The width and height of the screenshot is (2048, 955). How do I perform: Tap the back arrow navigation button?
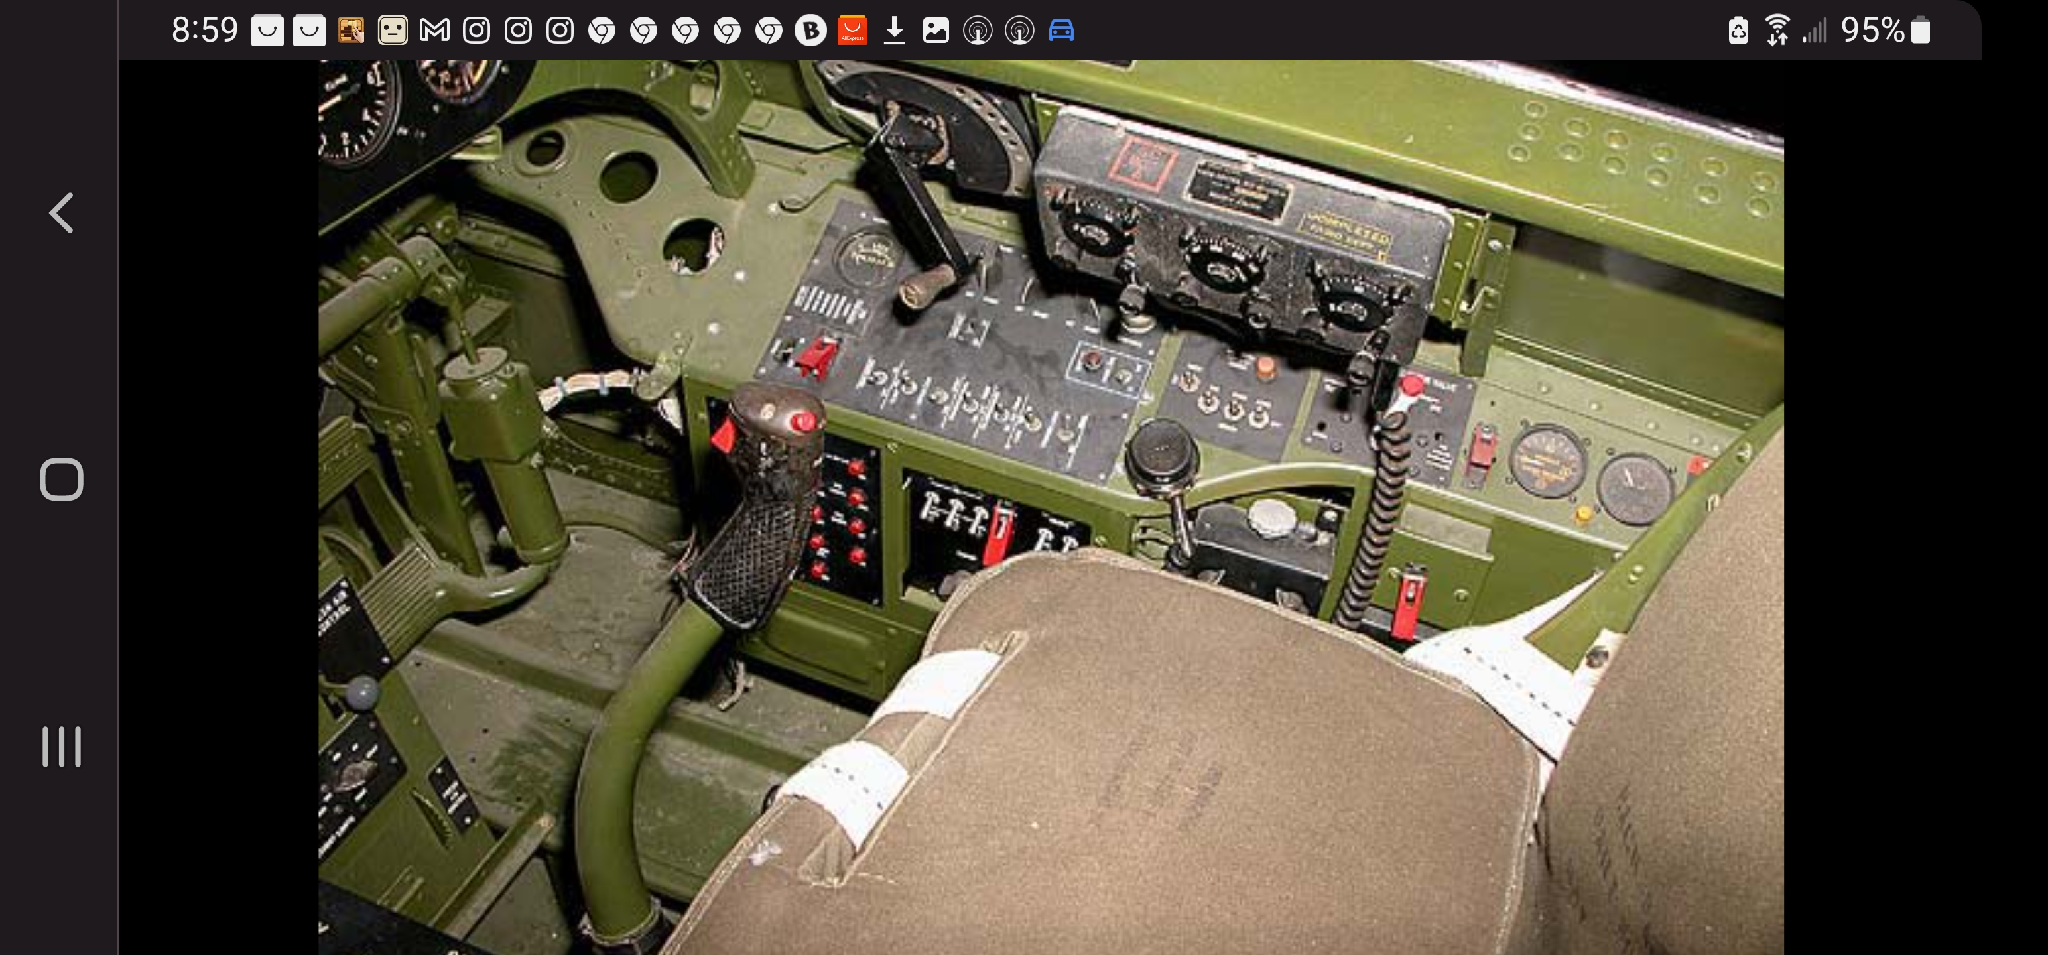(x=62, y=213)
